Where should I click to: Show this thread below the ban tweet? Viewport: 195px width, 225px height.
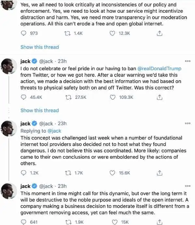tap(40, 110)
